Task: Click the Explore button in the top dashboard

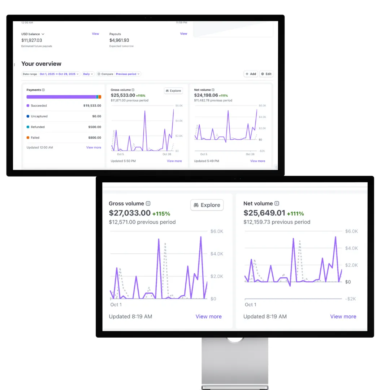Action: tap(173, 91)
